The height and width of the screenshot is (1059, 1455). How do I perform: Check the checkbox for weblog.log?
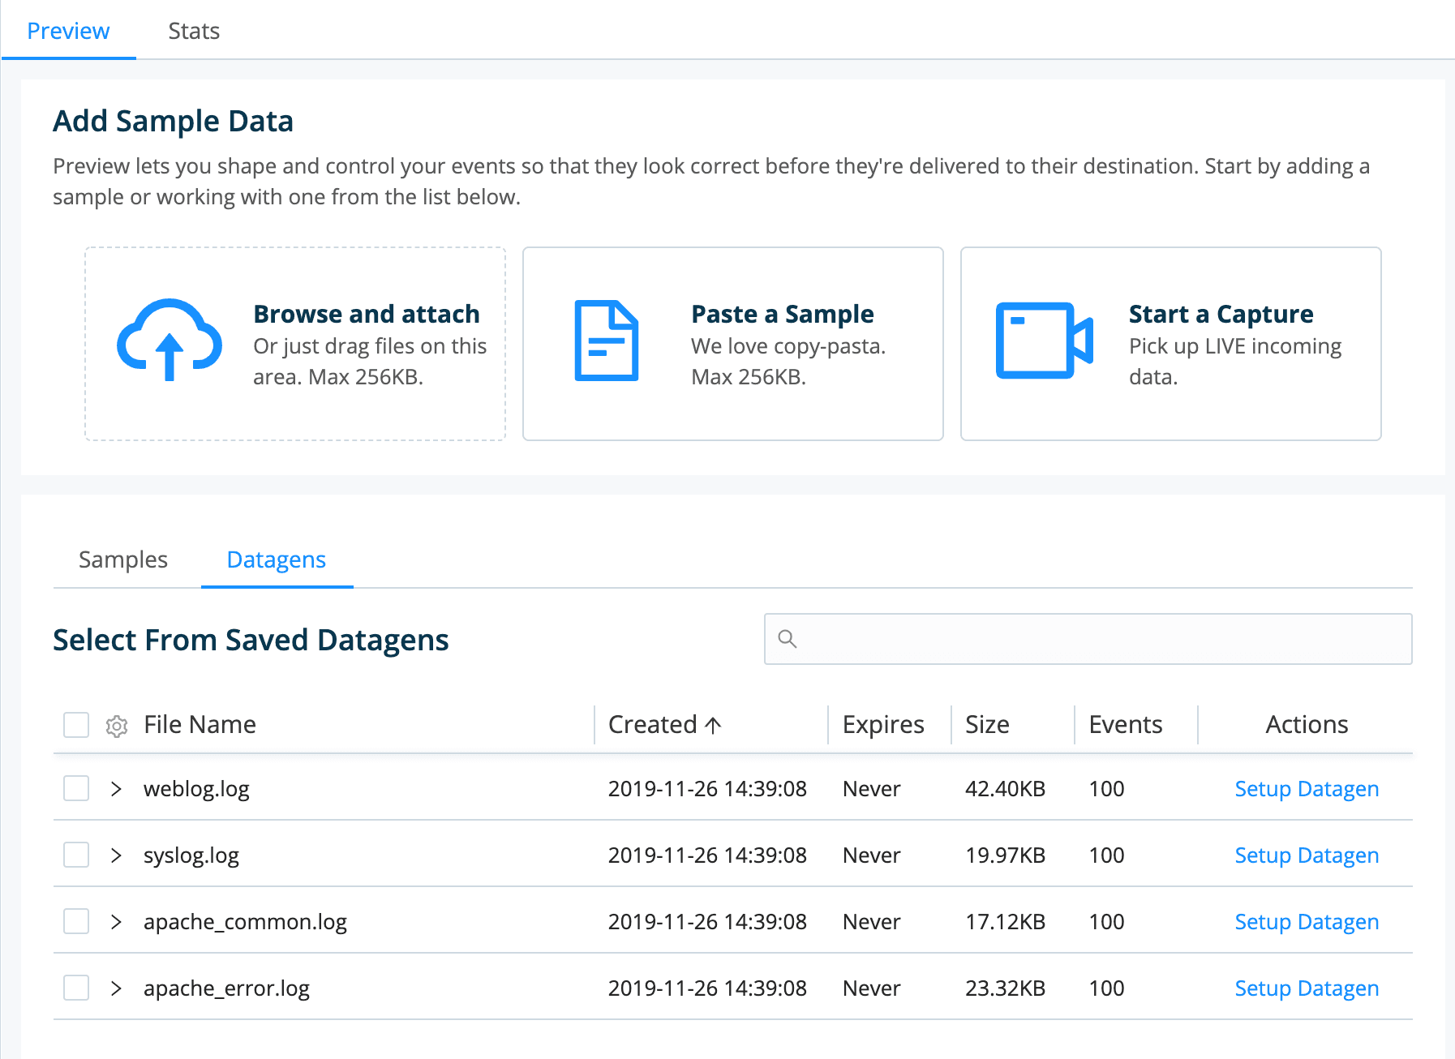point(75,787)
